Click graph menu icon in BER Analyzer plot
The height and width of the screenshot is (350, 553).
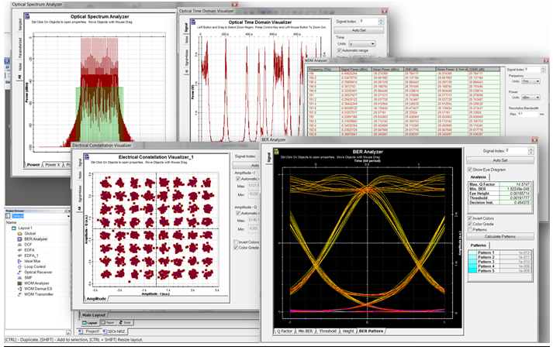[x=277, y=152]
